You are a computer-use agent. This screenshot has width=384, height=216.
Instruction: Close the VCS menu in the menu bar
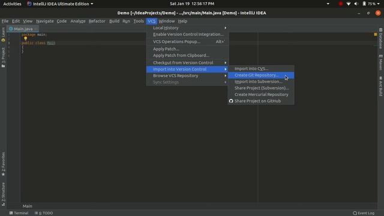[x=151, y=21]
